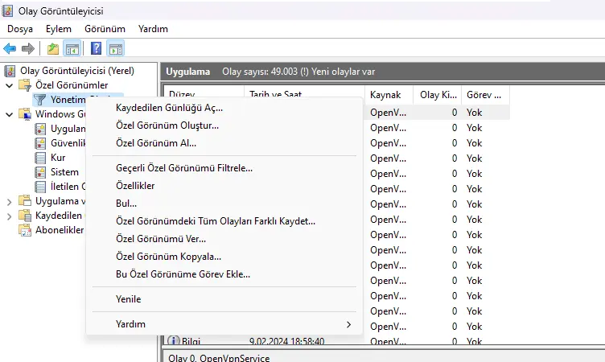
Task: Click the Windows Günlükleri folder icon
Action: click(x=25, y=114)
